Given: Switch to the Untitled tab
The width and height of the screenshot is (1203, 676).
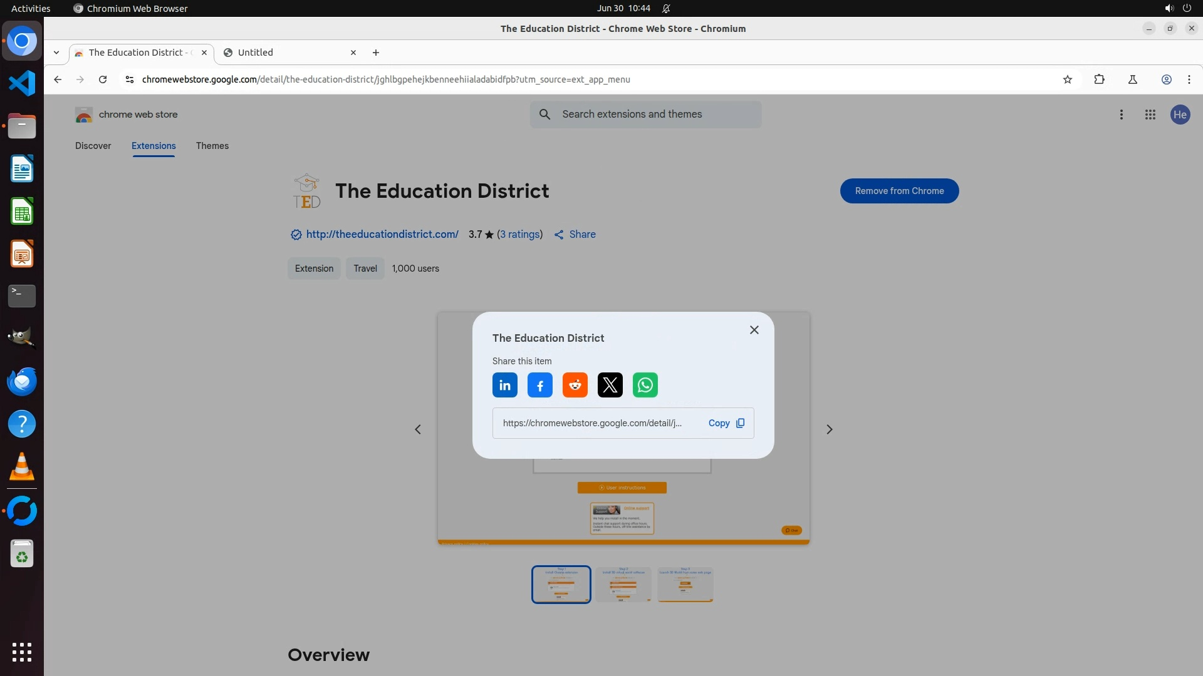Looking at the screenshot, I should [x=285, y=53].
